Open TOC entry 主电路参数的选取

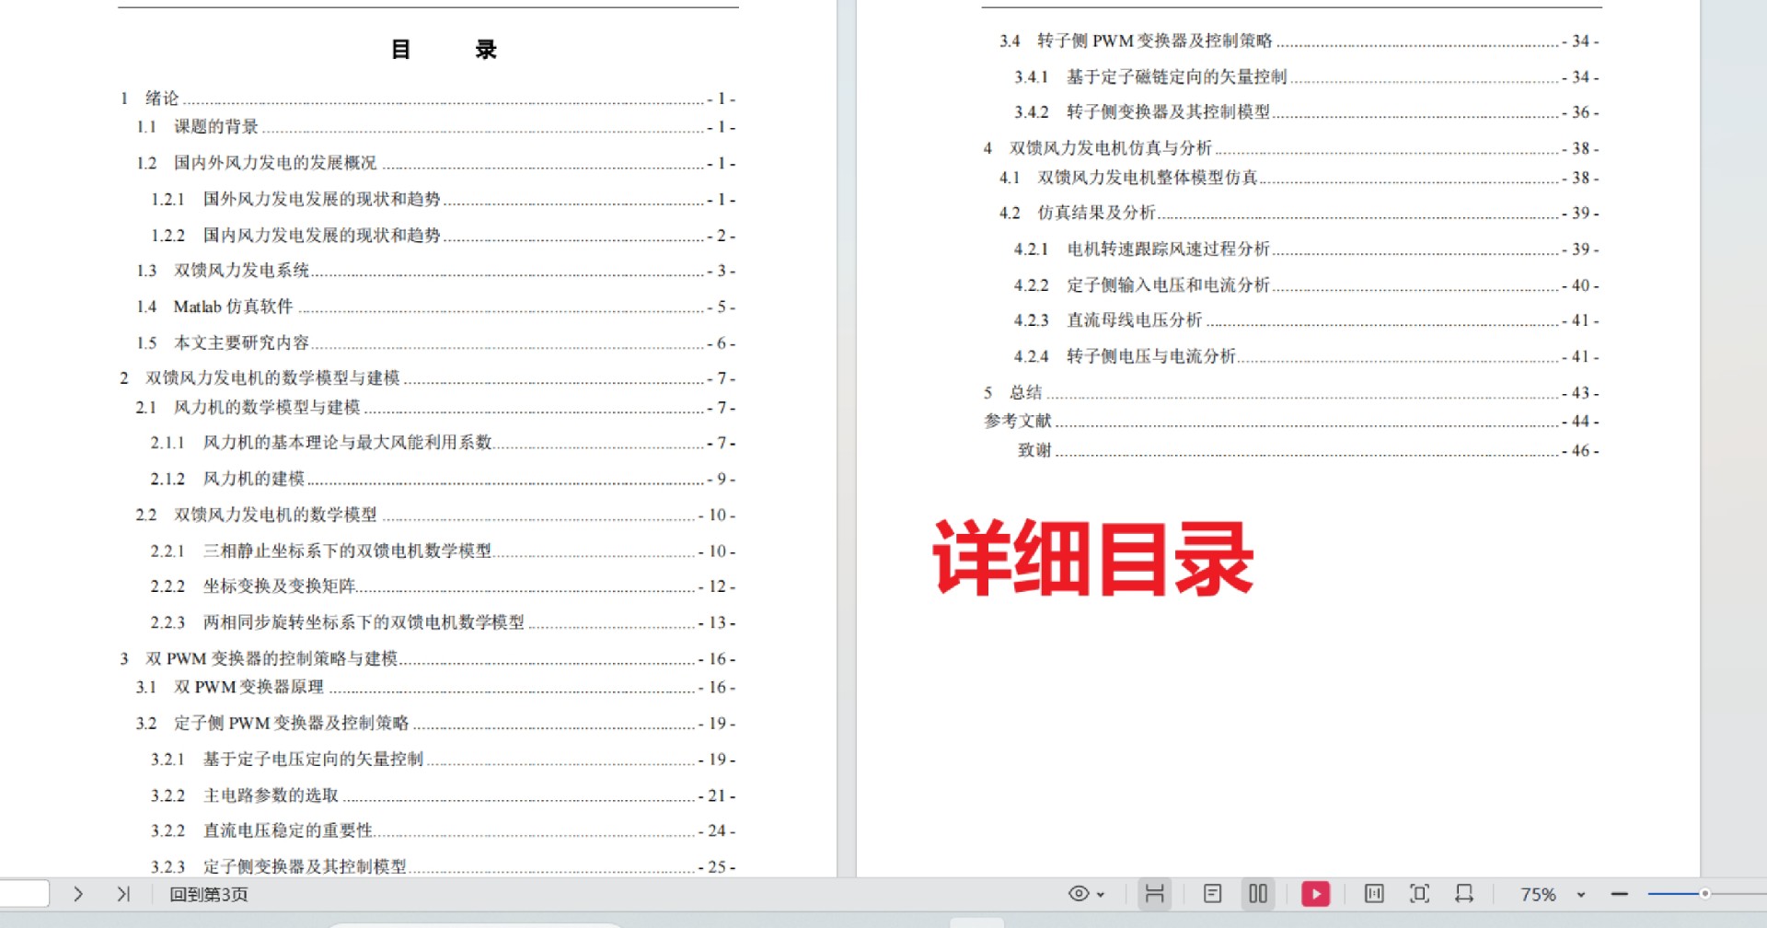(x=444, y=795)
